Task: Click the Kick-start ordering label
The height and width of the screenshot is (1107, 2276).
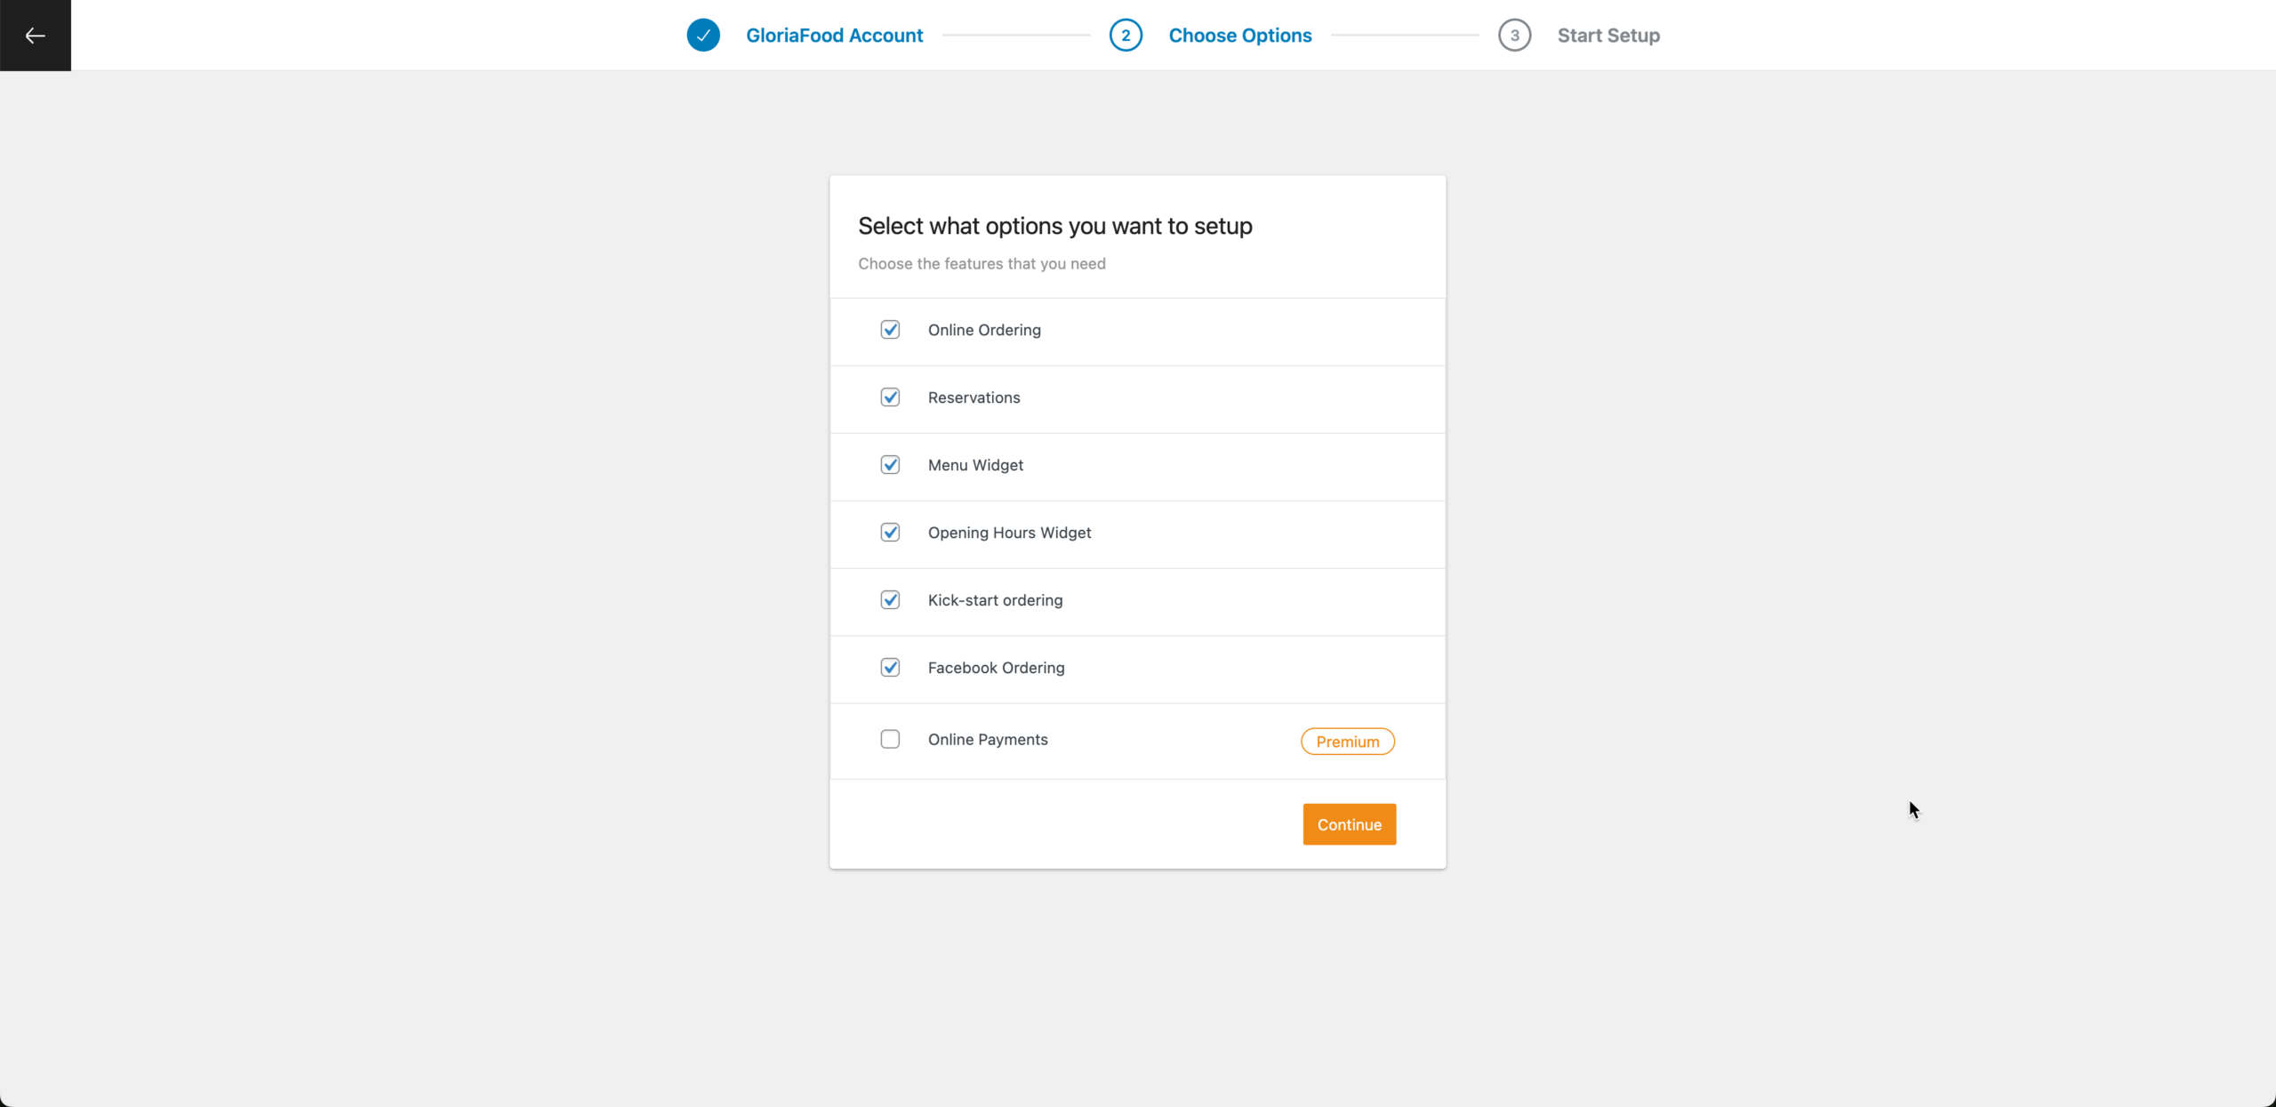Action: click(x=995, y=600)
